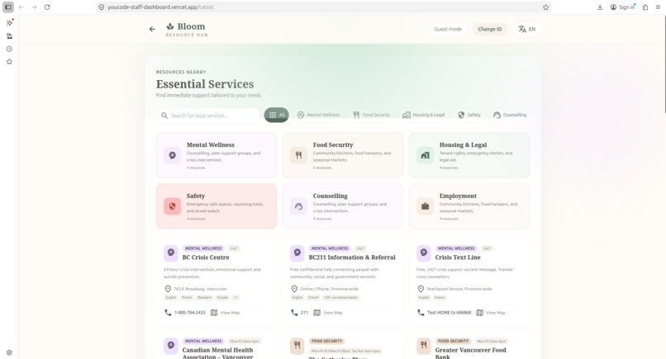Open Canadian Mental Health Association listing
The image size is (666, 359).
(217, 353)
